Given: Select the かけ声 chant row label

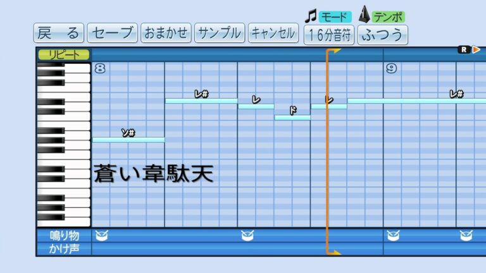Looking at the screenshot, I should (x=64, y=248).
